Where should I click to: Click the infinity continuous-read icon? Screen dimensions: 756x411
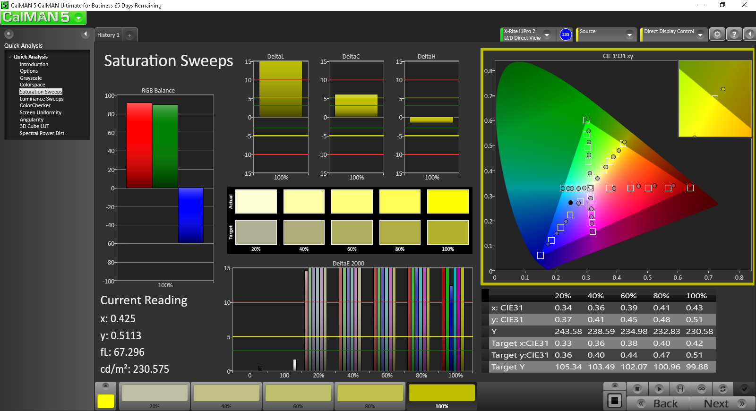702,389
